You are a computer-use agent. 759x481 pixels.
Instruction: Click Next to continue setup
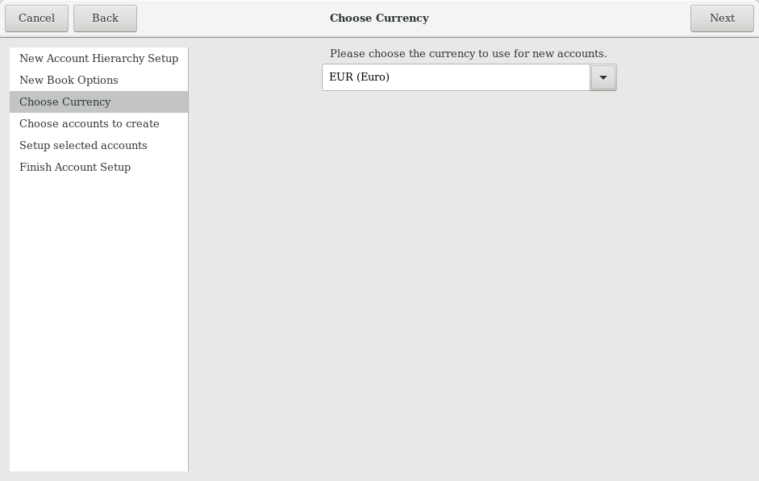click(x=721, y=18)
